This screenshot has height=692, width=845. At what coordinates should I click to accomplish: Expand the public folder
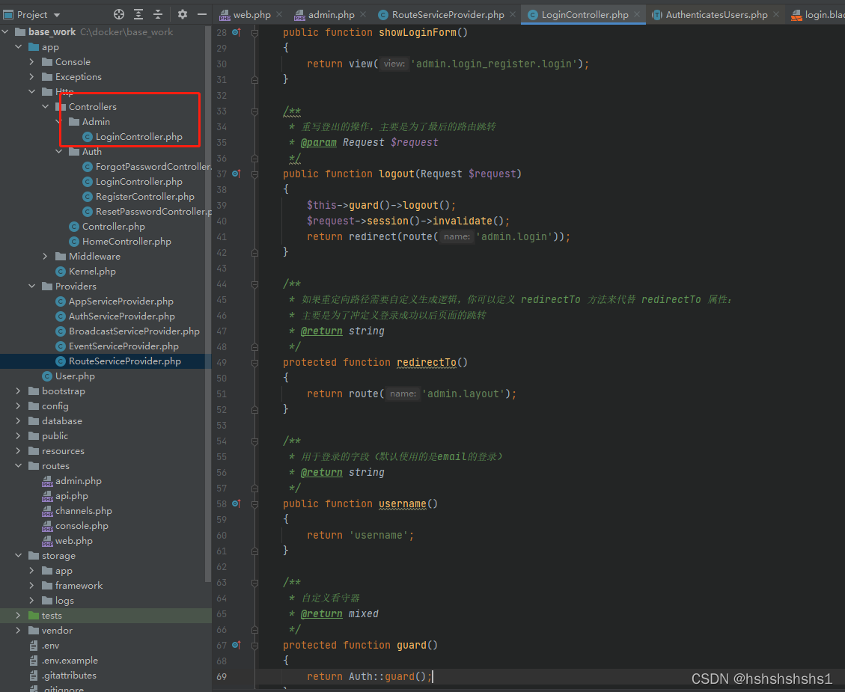coord(18,436)
